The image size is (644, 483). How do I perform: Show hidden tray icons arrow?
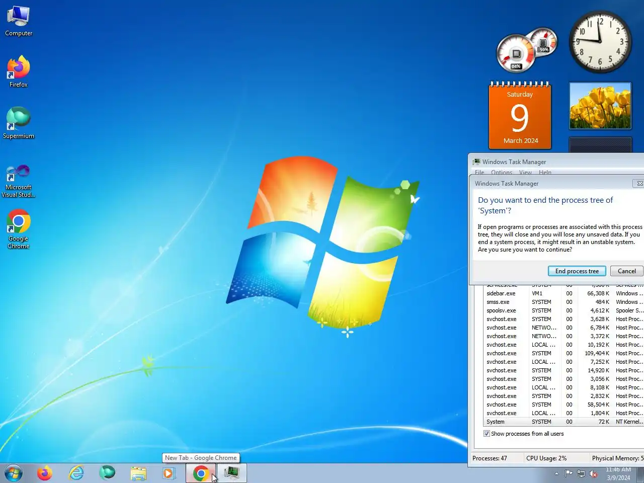tap(556, 473)
